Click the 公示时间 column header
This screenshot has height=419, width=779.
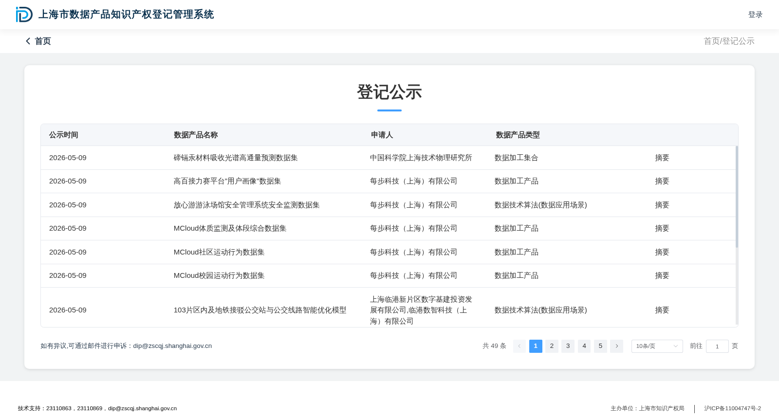click(x=64, y=135)
